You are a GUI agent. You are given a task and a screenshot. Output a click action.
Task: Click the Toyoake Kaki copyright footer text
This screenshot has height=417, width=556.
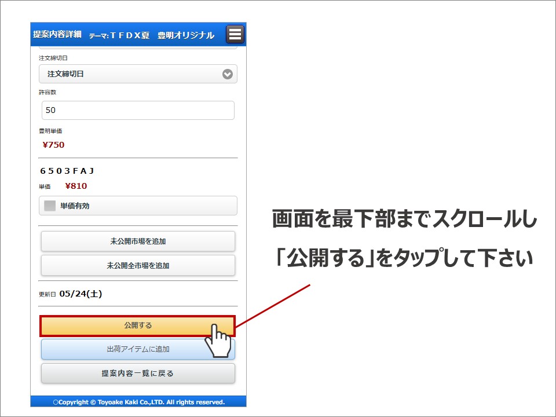pyautogui.click(x=138, y=402)
